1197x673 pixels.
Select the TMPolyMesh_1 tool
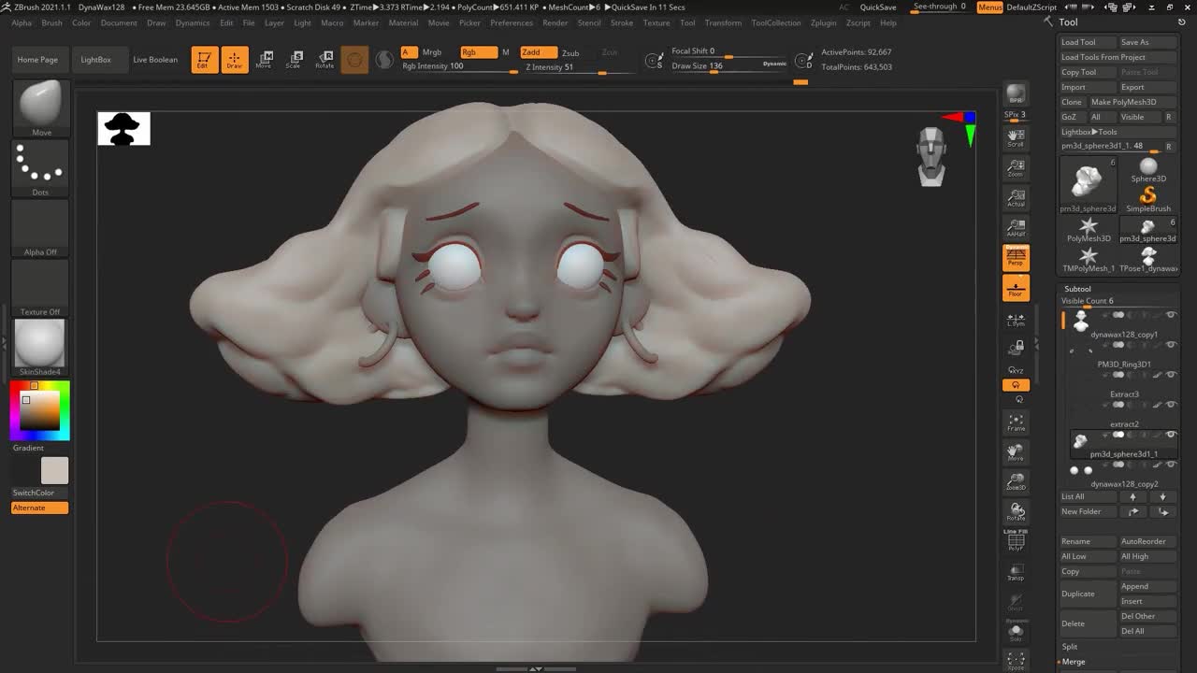click(x=1089, y=259)
